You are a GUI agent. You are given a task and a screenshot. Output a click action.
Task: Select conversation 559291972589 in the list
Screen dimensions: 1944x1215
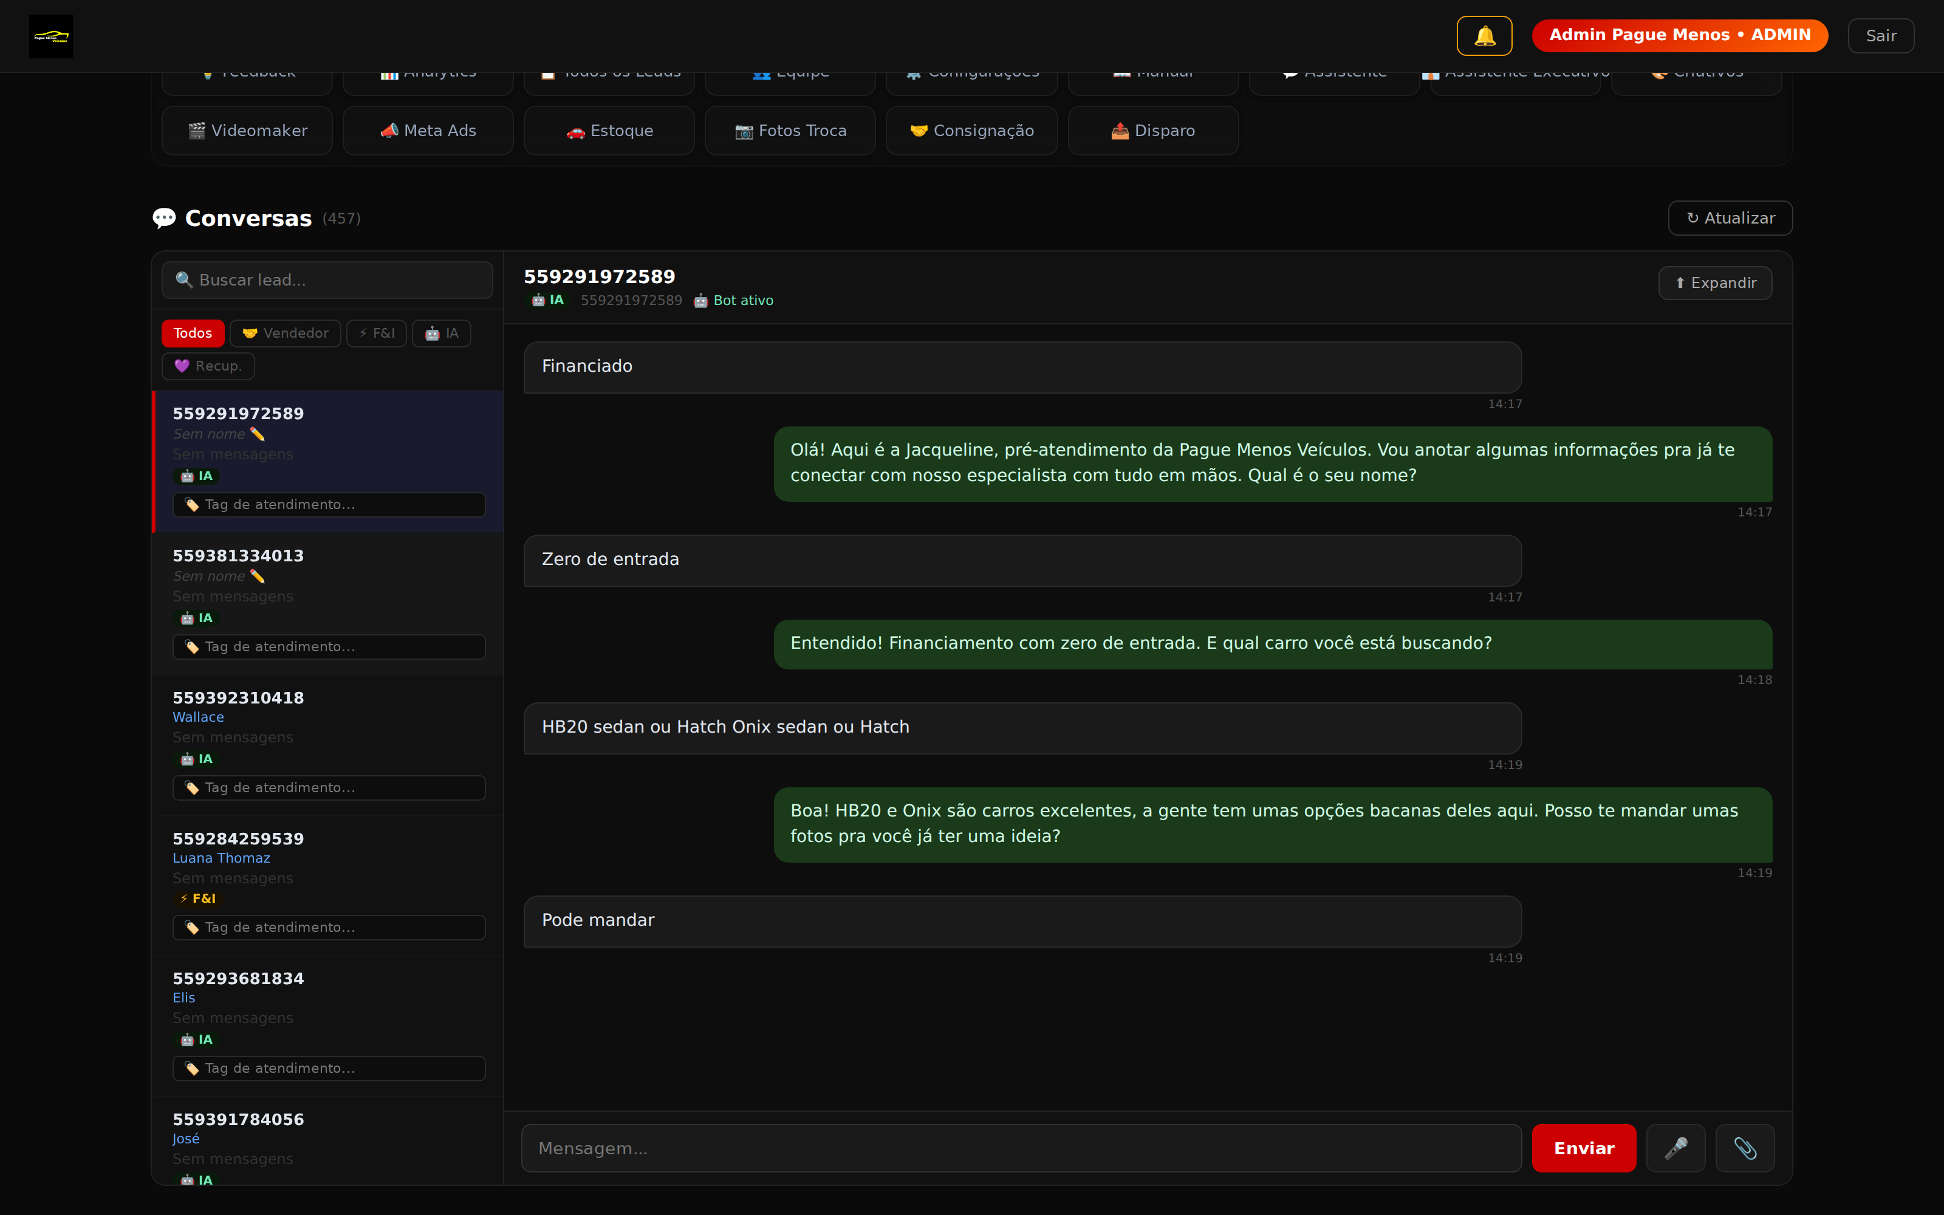point(328,461)
